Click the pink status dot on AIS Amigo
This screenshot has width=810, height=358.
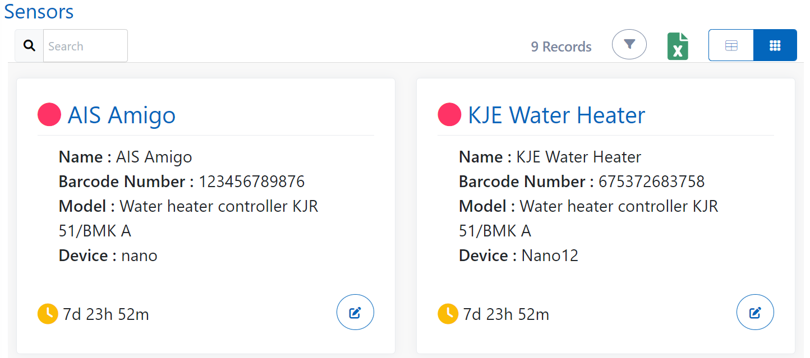[x=49, y=114]
